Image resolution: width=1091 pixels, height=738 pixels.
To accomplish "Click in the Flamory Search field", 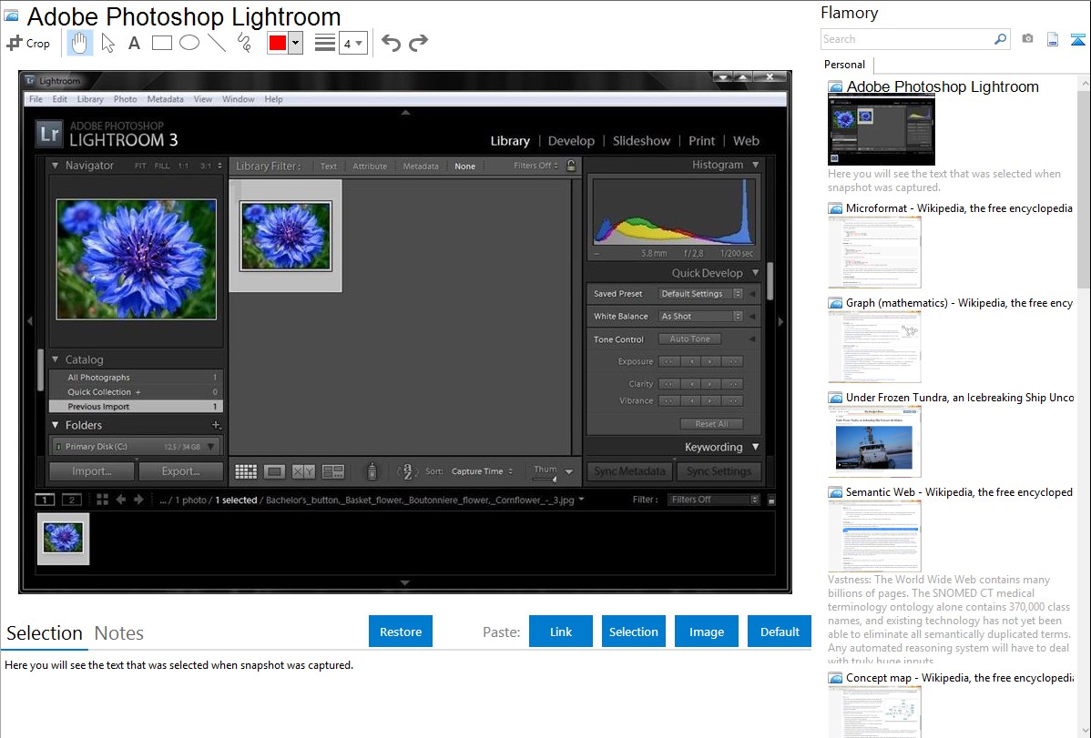I will click(x=907, y=39).
